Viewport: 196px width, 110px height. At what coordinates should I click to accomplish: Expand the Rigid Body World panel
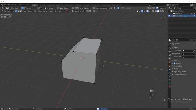point(179,72)
